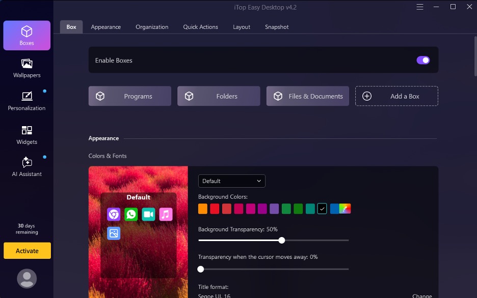Expand the Default theme dropdown
This screenshot has width=477, height=298.
click(231, 181)
